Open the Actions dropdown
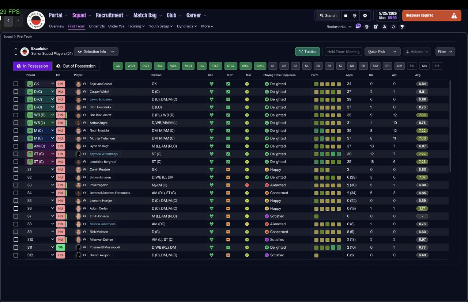The width and height of the screenshot is (468, 302). (417, 51)
